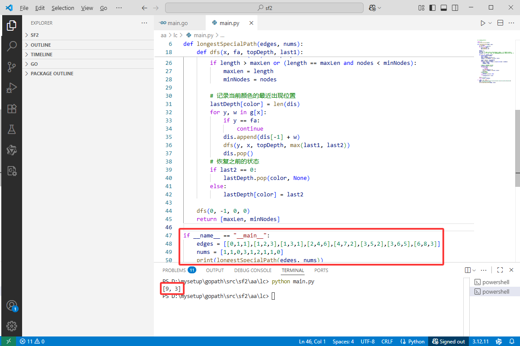Toggle the primary side bar
520x346 pixels.
(432, 8)
